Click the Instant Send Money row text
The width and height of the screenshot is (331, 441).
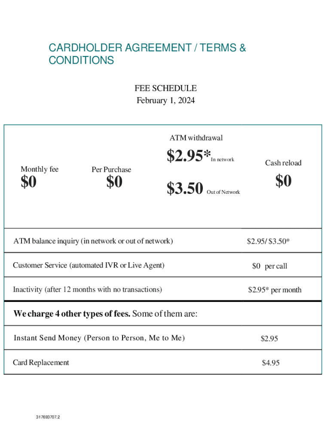[99, 338]
